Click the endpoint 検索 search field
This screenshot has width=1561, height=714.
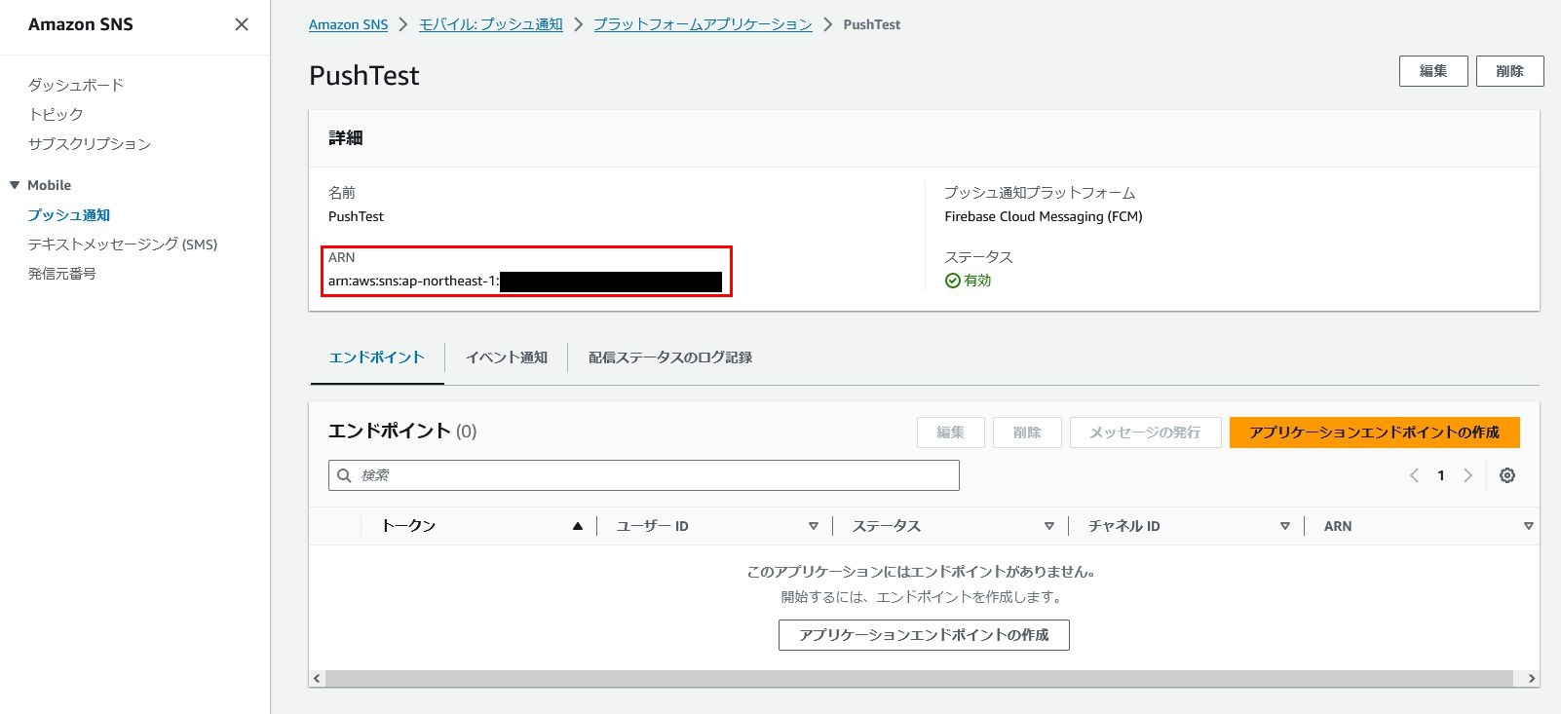point(644,475)
